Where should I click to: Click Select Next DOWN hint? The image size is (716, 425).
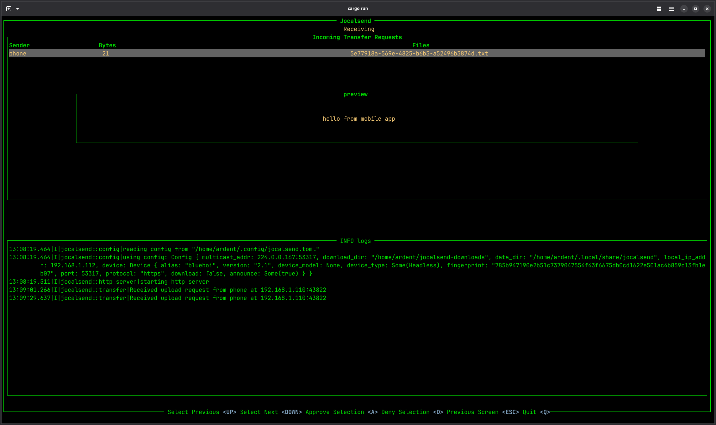click(x=271, y=412)
